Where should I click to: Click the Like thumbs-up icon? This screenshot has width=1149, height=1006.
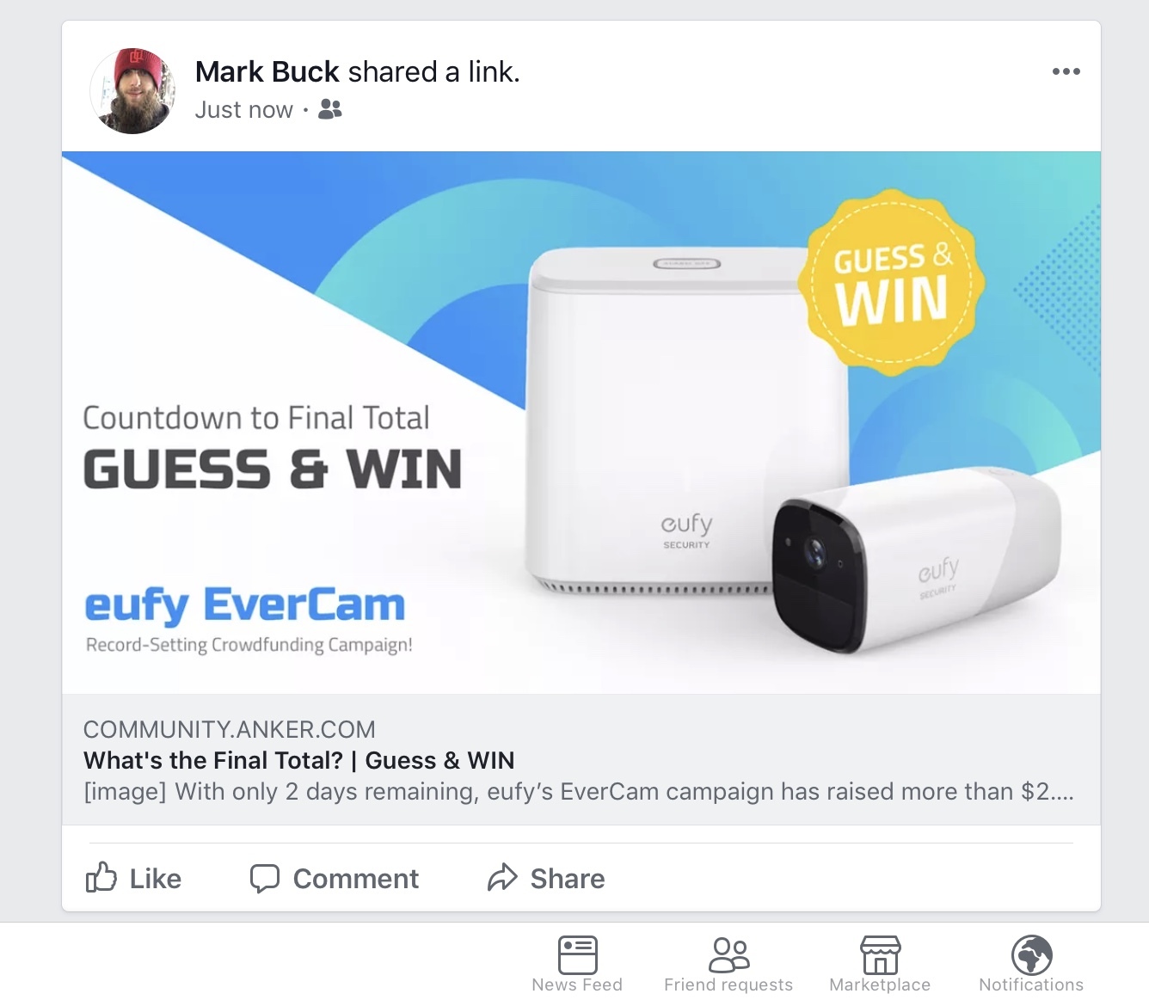pyautogui.click(x=101, y=878)
